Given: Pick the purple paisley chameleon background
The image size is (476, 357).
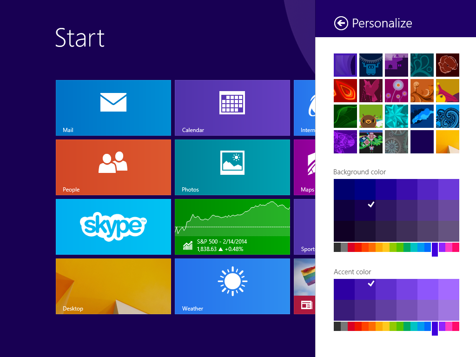Looking at the screenshot, I should (345, 142).
